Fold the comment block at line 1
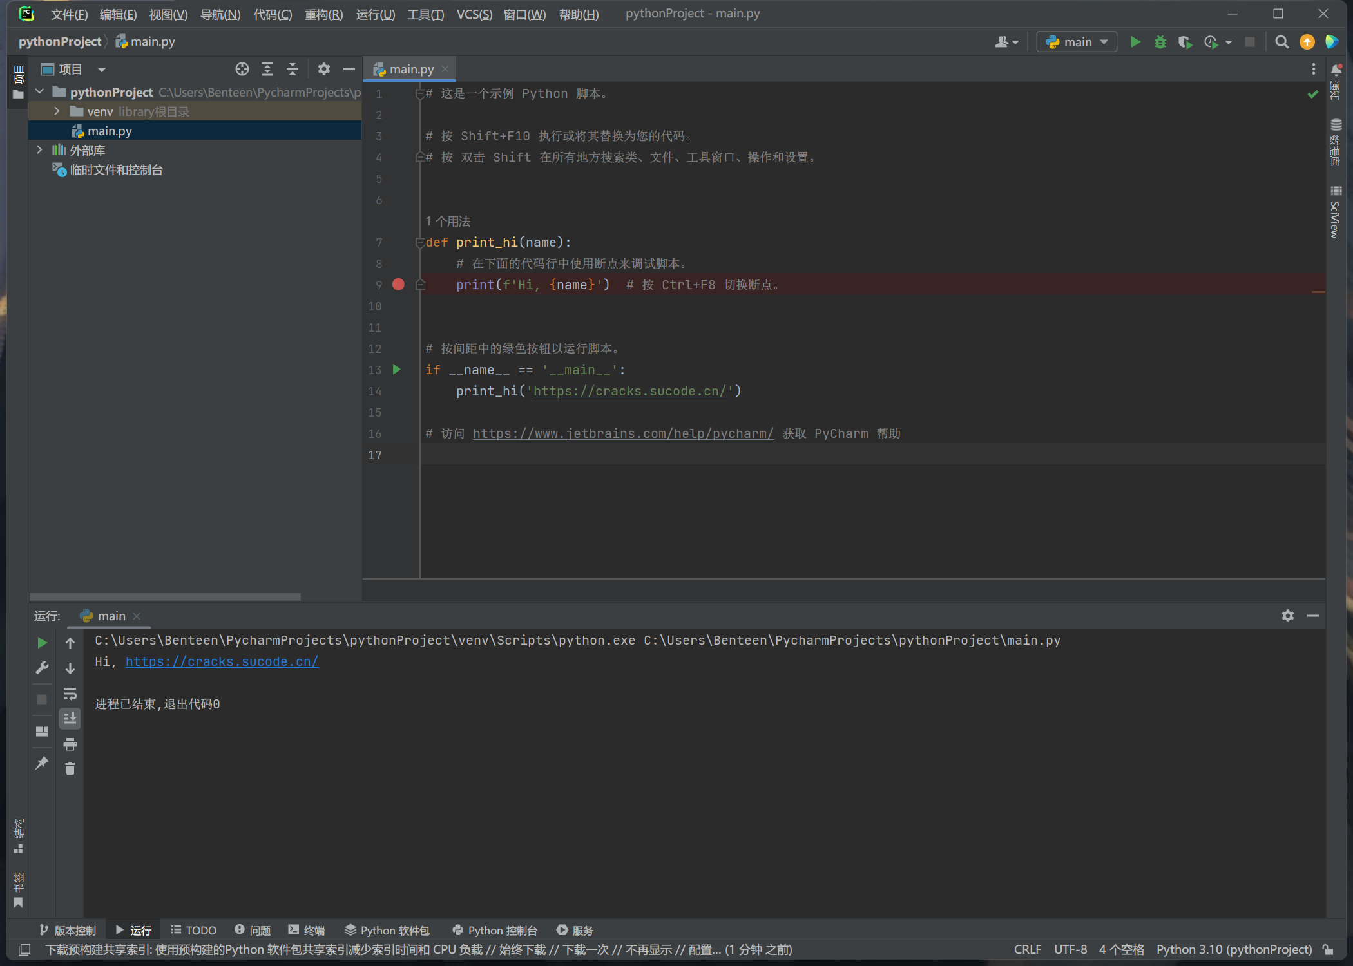This screenshot has width=1353, height=966. pyautogui.click(x=420, y=94)
